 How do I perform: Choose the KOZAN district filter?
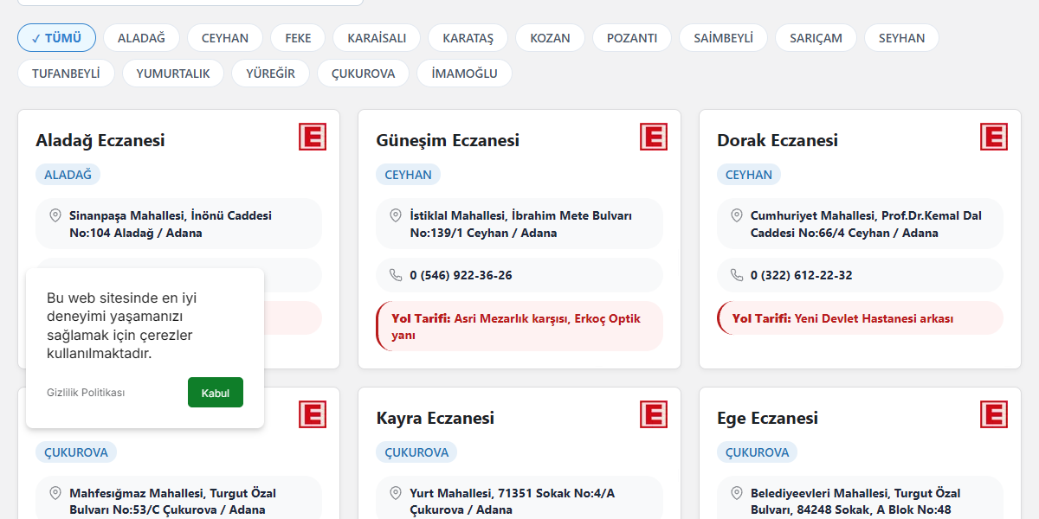550,38
